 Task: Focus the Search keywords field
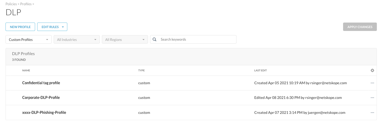196,39
